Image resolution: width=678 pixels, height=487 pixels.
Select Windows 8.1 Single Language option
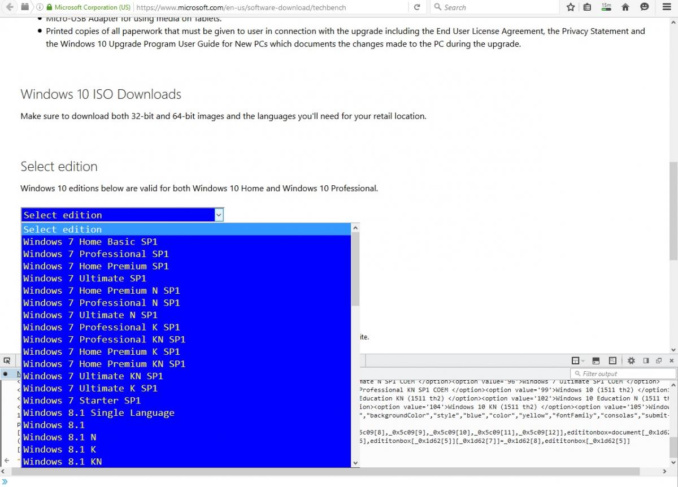coord(186,413)
